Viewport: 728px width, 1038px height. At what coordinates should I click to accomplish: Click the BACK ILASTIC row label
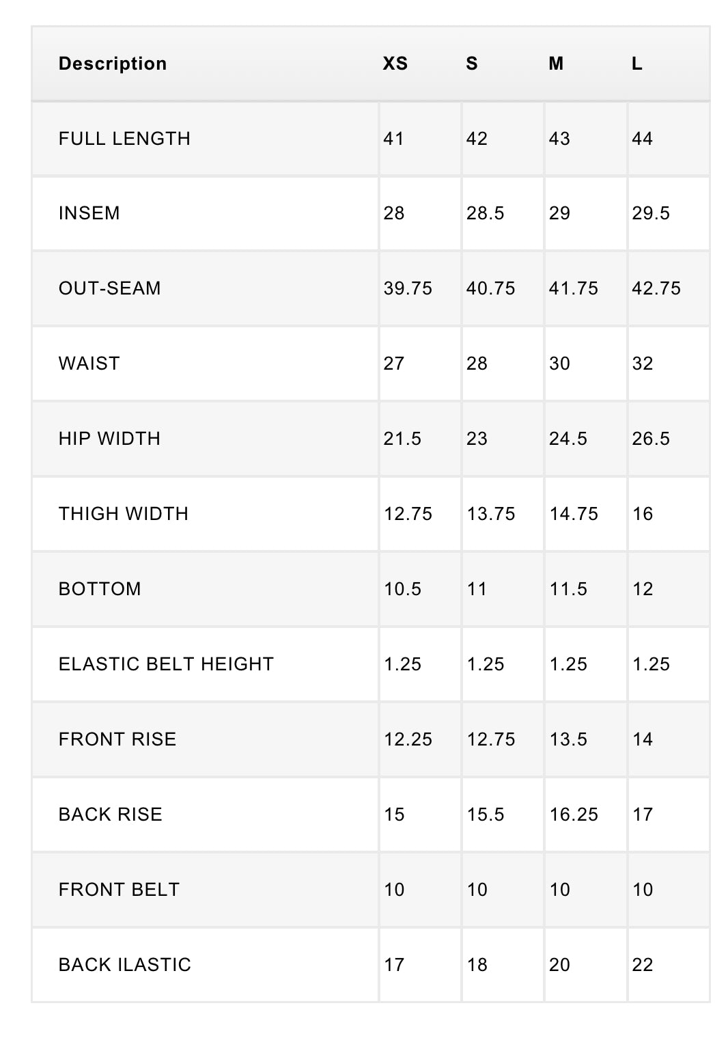tap(124, 965)
